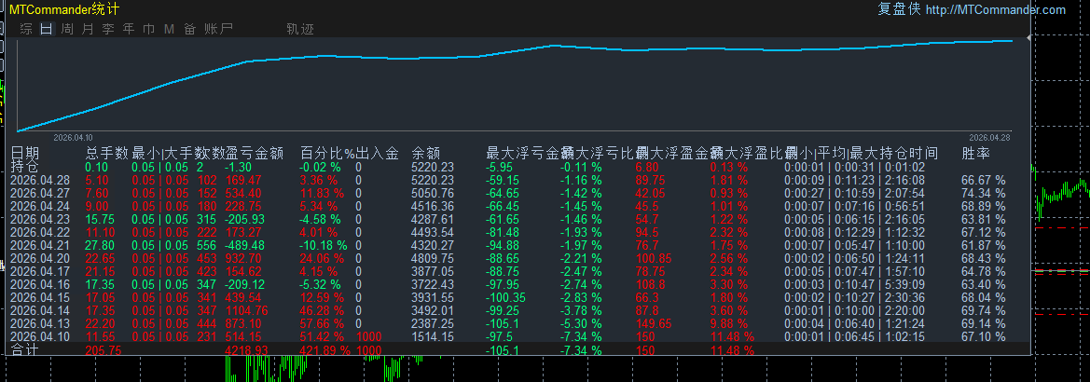The height and width of the screenshot is (382, 1090).
Task: Click the lot count 556
Action: tap(206, 245)
